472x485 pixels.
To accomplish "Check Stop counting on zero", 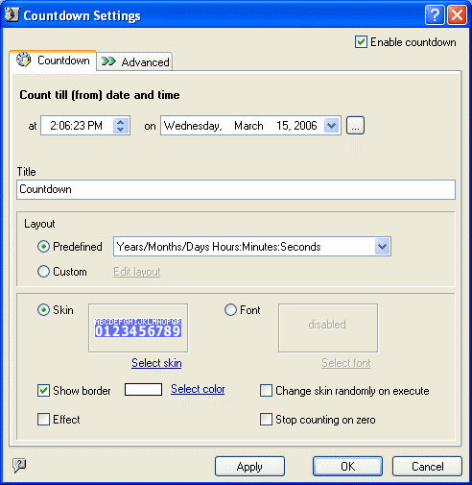I will point(266,420).
